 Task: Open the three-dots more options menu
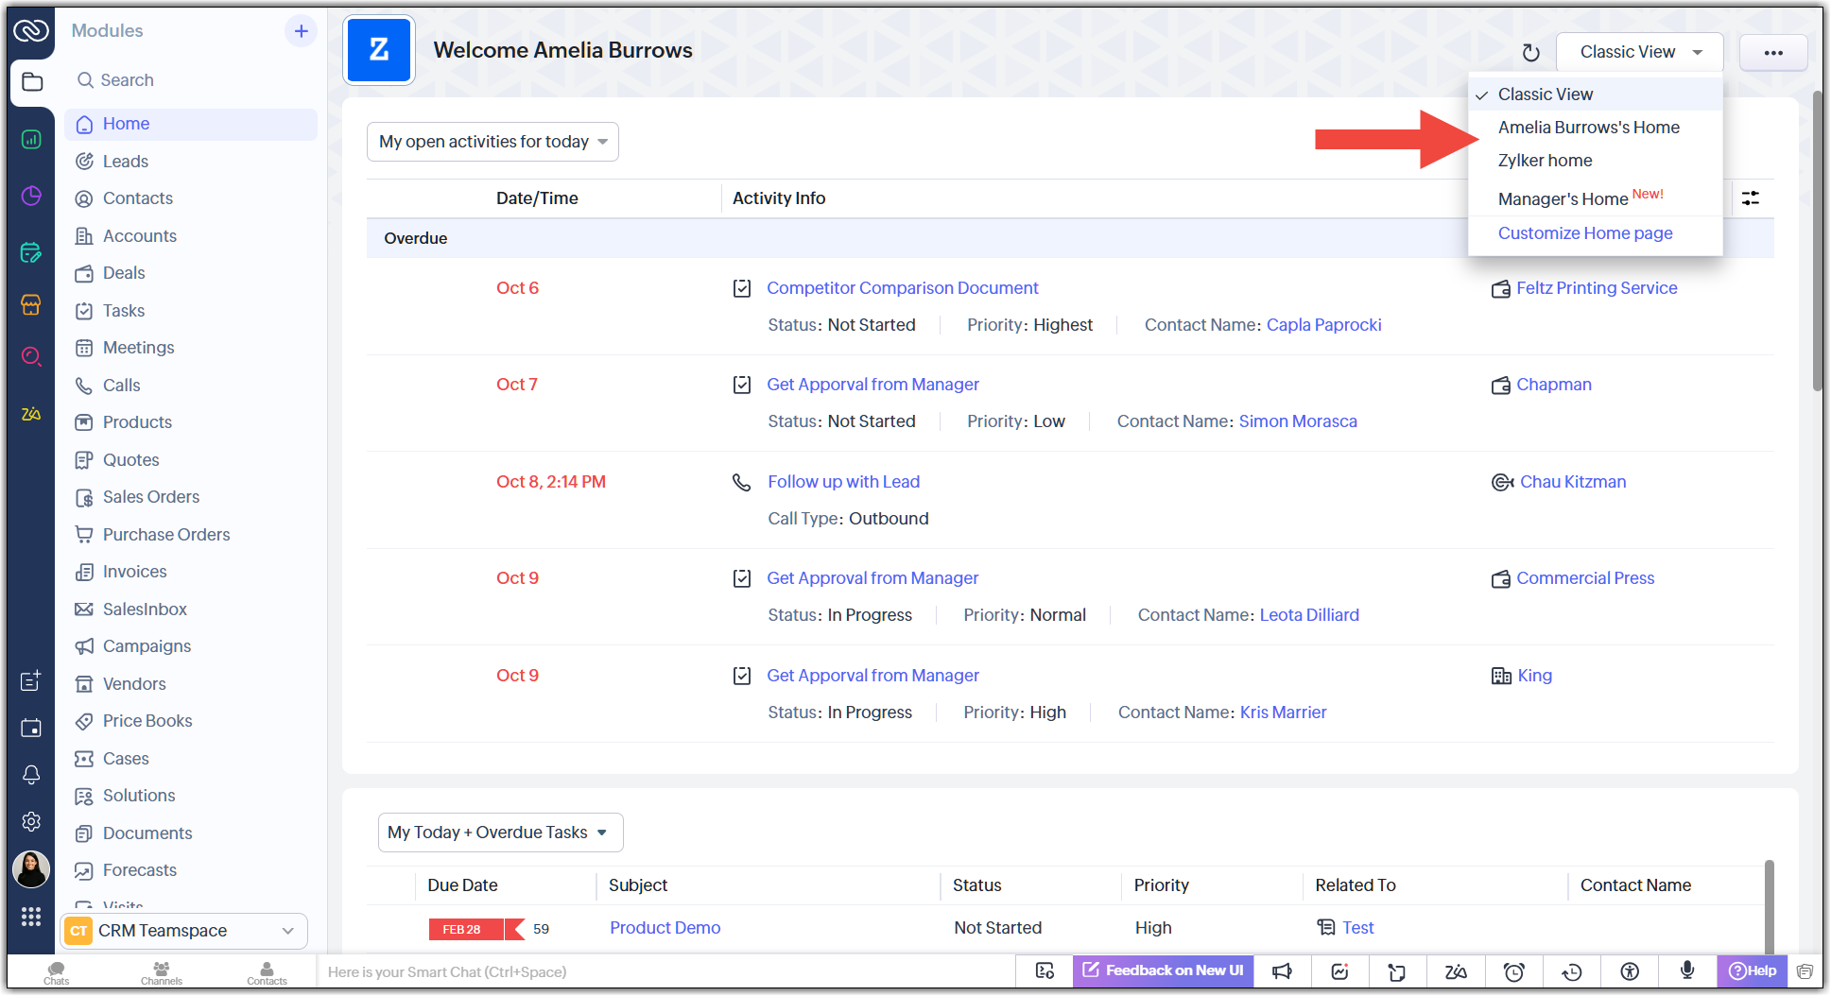[x=1772, y=53]
